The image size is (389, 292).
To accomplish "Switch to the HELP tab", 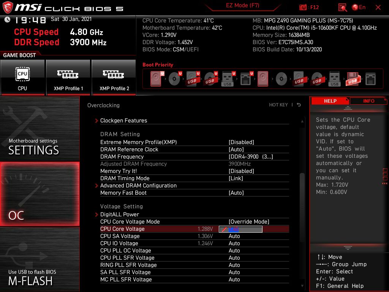I will point(330,101).
